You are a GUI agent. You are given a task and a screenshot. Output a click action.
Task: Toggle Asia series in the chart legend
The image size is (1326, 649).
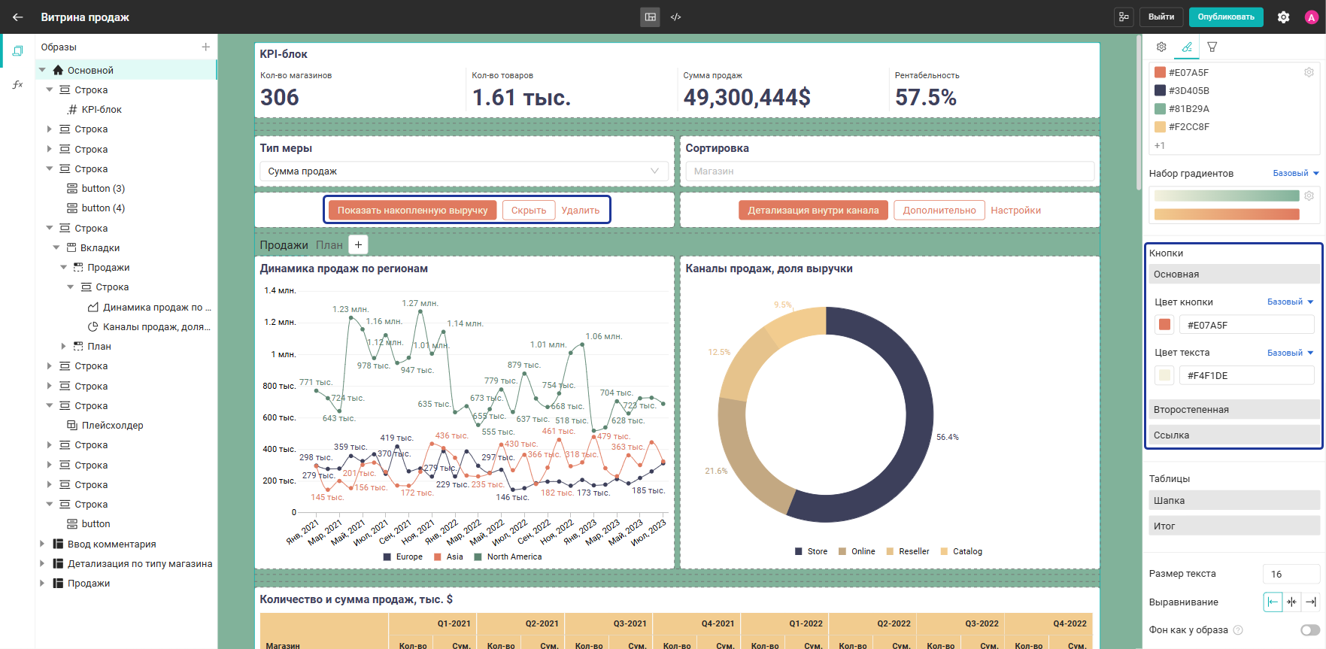tap(448, 557)
